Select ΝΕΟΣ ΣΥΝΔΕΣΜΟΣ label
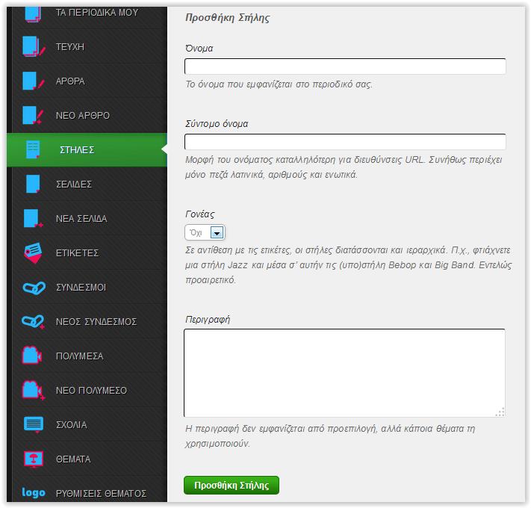531x508 pixels. tap(96, 322)
